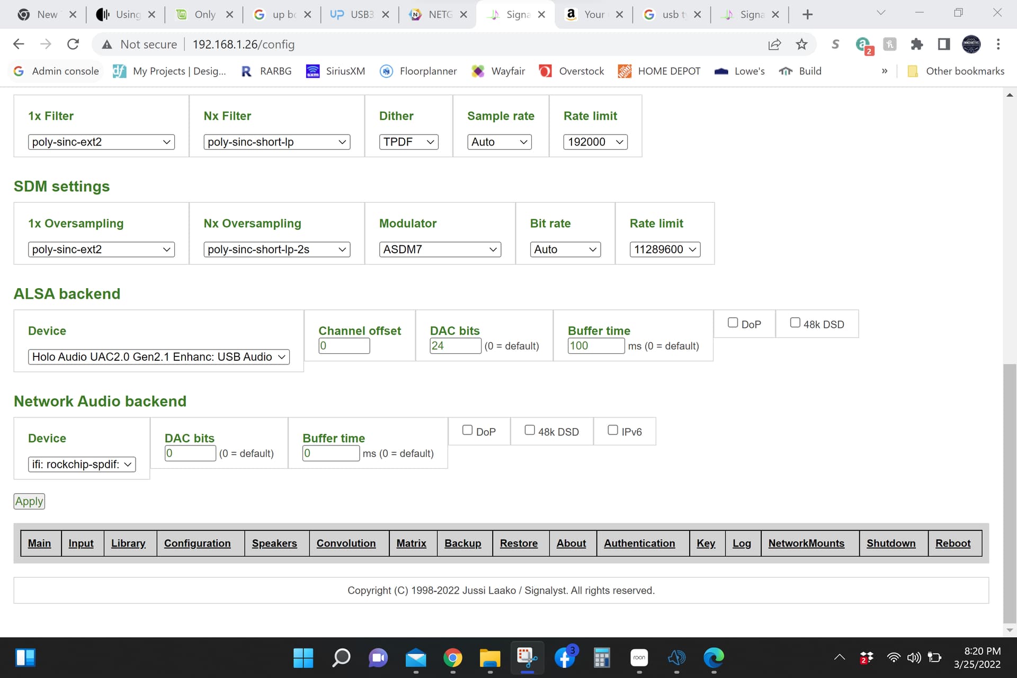Open Microsoft Edge from the taskbar
This screenshot has width=1017, height=678.
point(713,658)
